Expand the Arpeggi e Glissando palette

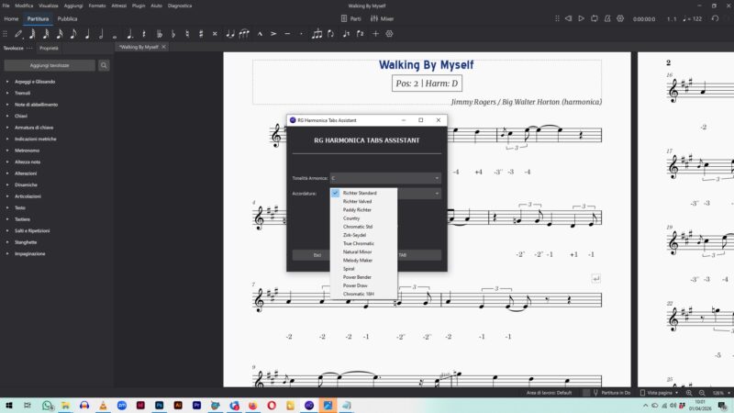click(7, 82)
